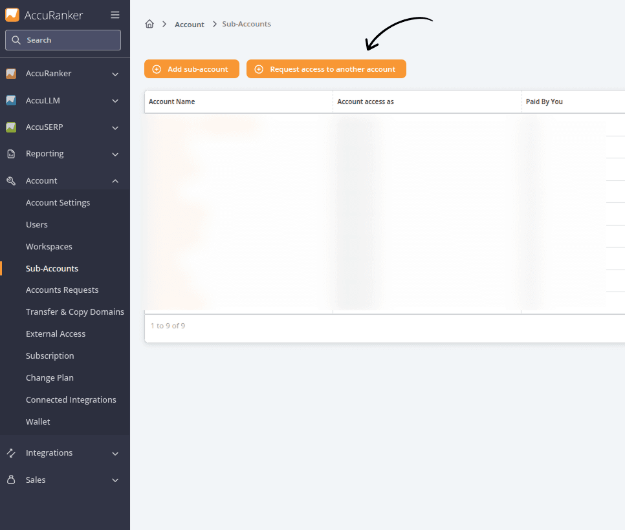This screenshot has height=530, width=625.
Task: Expand the Sales section chevron
Action: tap(115, 480)
